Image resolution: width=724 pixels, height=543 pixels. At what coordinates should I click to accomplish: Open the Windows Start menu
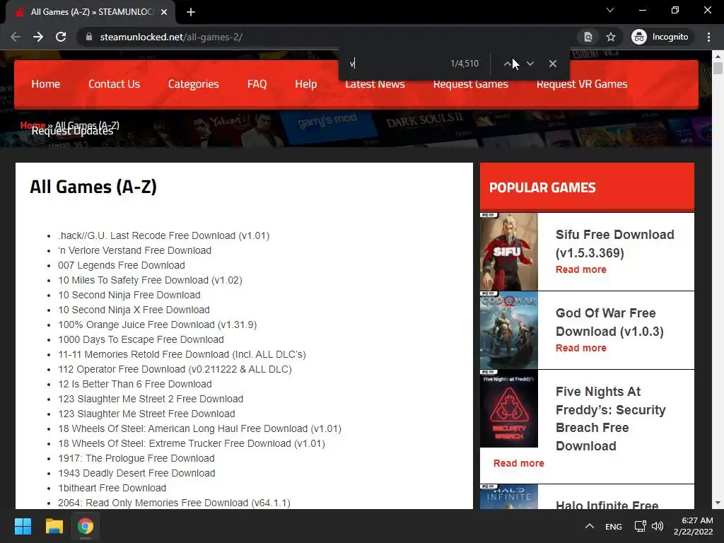click(23, 526)
